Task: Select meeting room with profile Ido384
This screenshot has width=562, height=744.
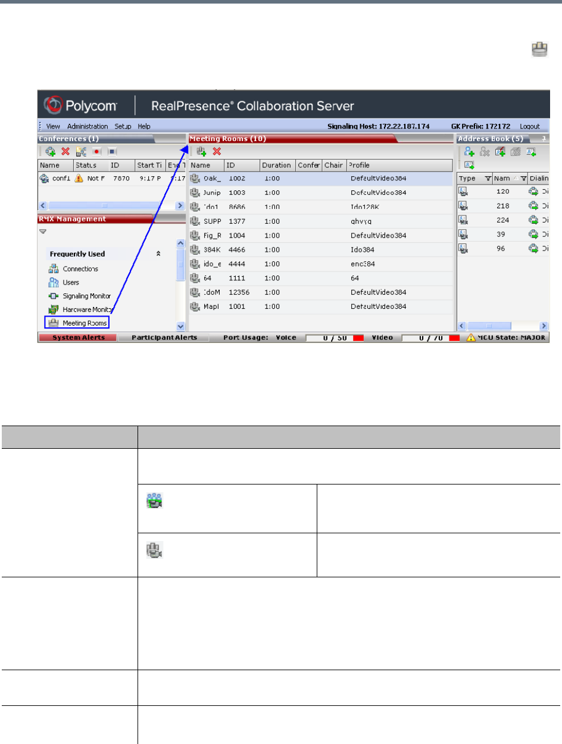Action: pyautogui.click(x=320, y=249)
